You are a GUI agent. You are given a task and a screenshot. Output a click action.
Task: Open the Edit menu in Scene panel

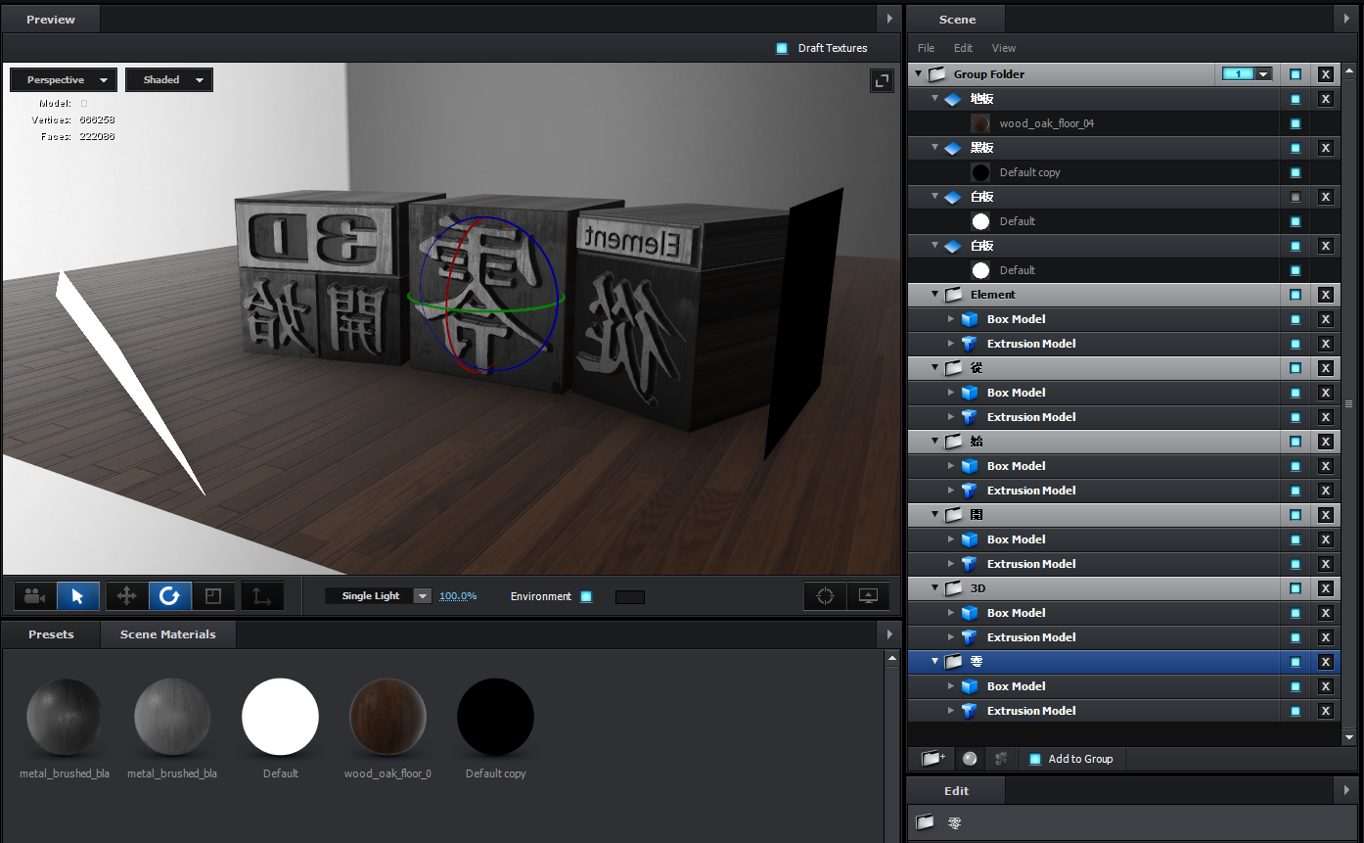click(963, 48)
